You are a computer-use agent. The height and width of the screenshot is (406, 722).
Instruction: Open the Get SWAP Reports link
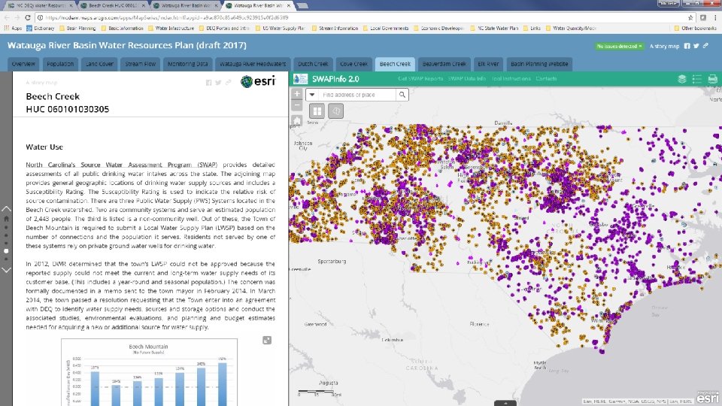pos(420,79)
